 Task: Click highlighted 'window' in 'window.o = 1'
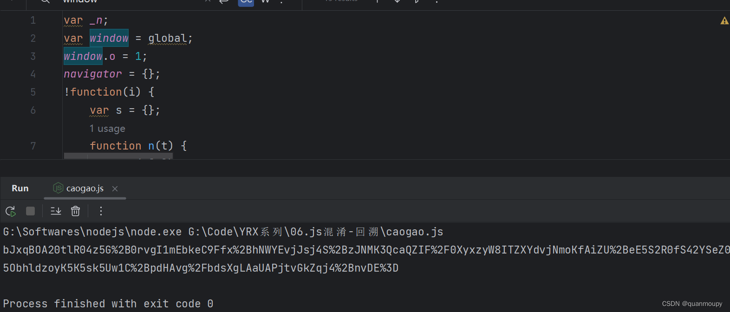point(83,56)
